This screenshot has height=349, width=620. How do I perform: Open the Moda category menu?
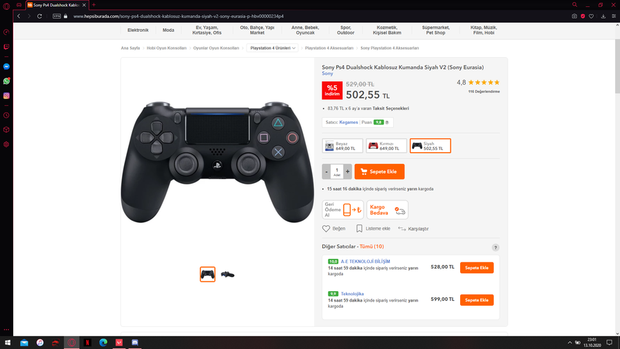(169, 30)
